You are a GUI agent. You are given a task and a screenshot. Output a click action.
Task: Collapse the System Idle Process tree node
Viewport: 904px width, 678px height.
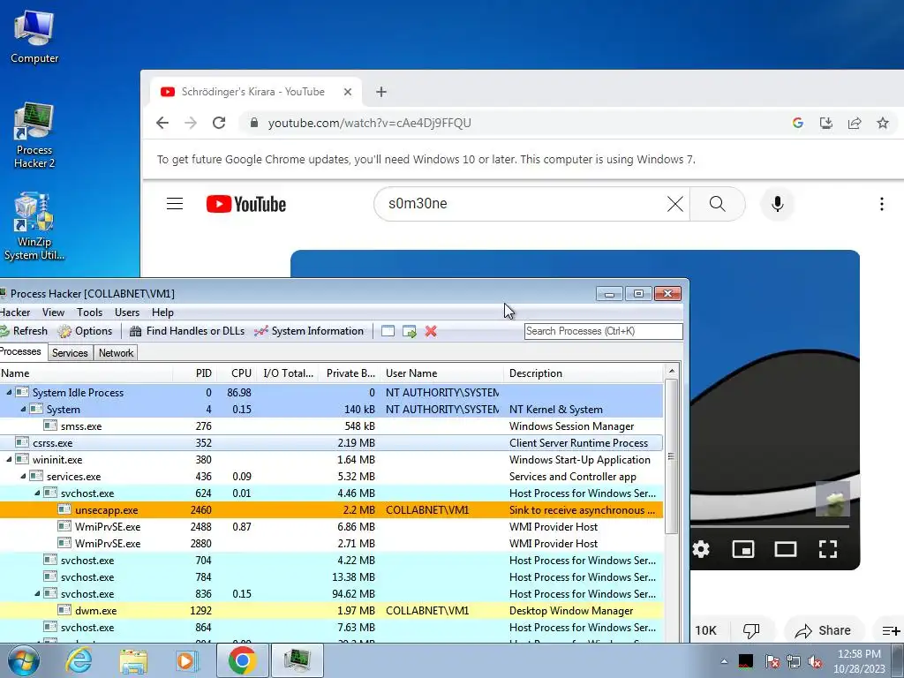coord(9,393)
